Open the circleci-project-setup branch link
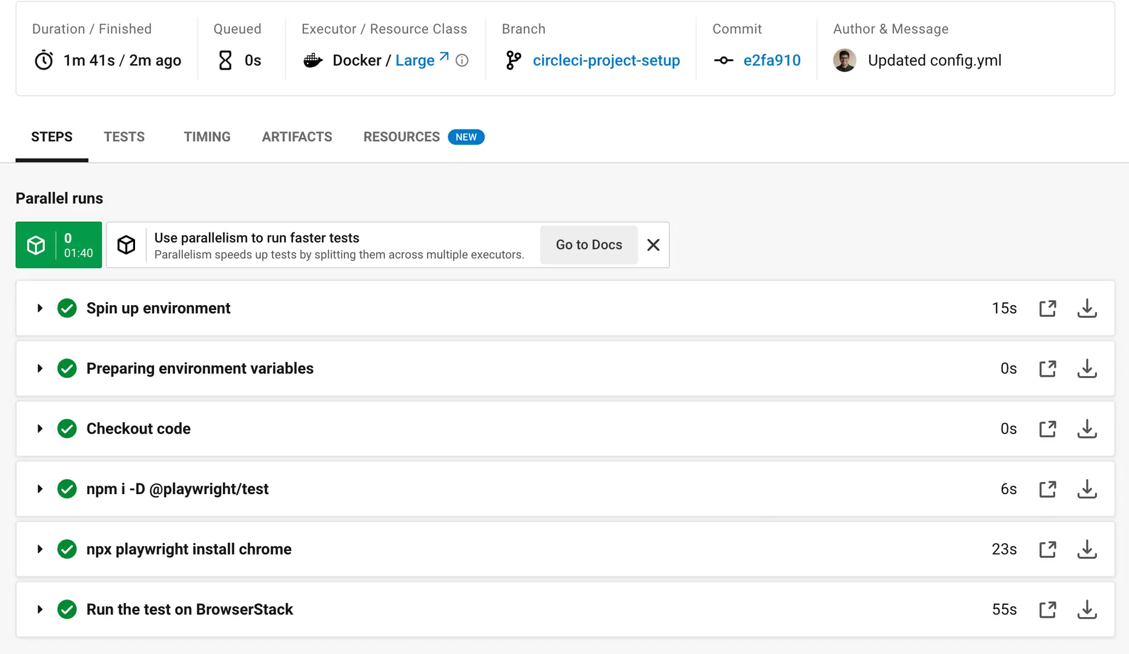Image resolution: width=1129 pixels, height=654 pixels. pos(606,61)
